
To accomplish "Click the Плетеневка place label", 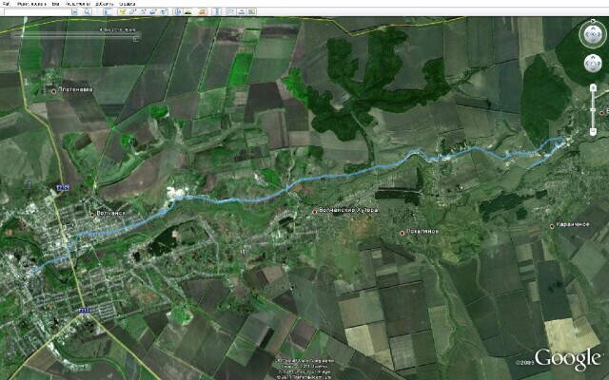I will pos(75,89).
